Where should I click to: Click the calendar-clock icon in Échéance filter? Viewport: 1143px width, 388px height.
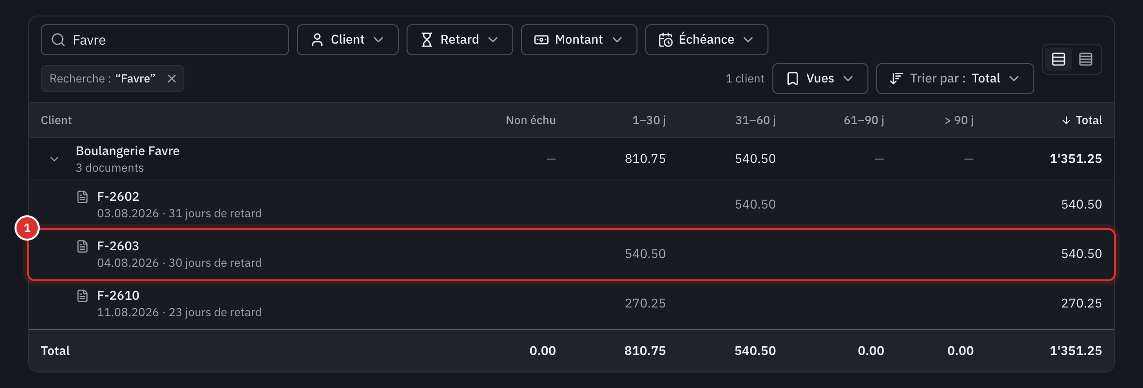point(666,40)
